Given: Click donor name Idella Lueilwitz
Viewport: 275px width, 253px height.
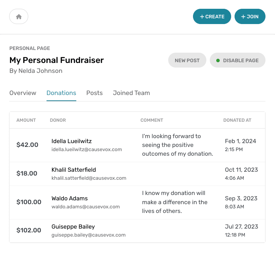Looking at the screenshot, I should click(x=72, y=141).
